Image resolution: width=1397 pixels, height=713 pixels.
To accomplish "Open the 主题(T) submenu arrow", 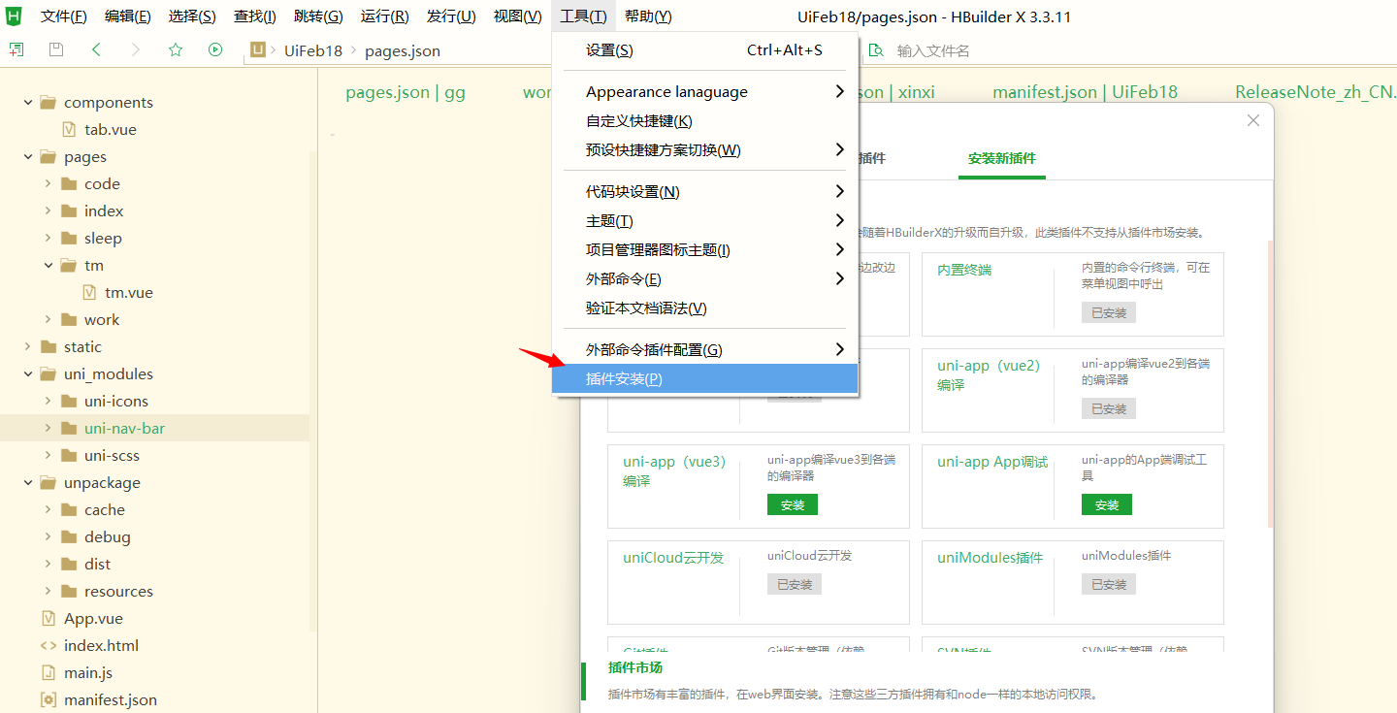I will tap(839, 220).
